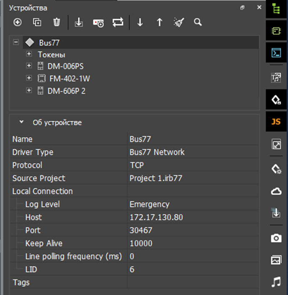288x295 pixels.
Task: Open the terminal console panel in sidebar
Action: [x=276, y=53]
